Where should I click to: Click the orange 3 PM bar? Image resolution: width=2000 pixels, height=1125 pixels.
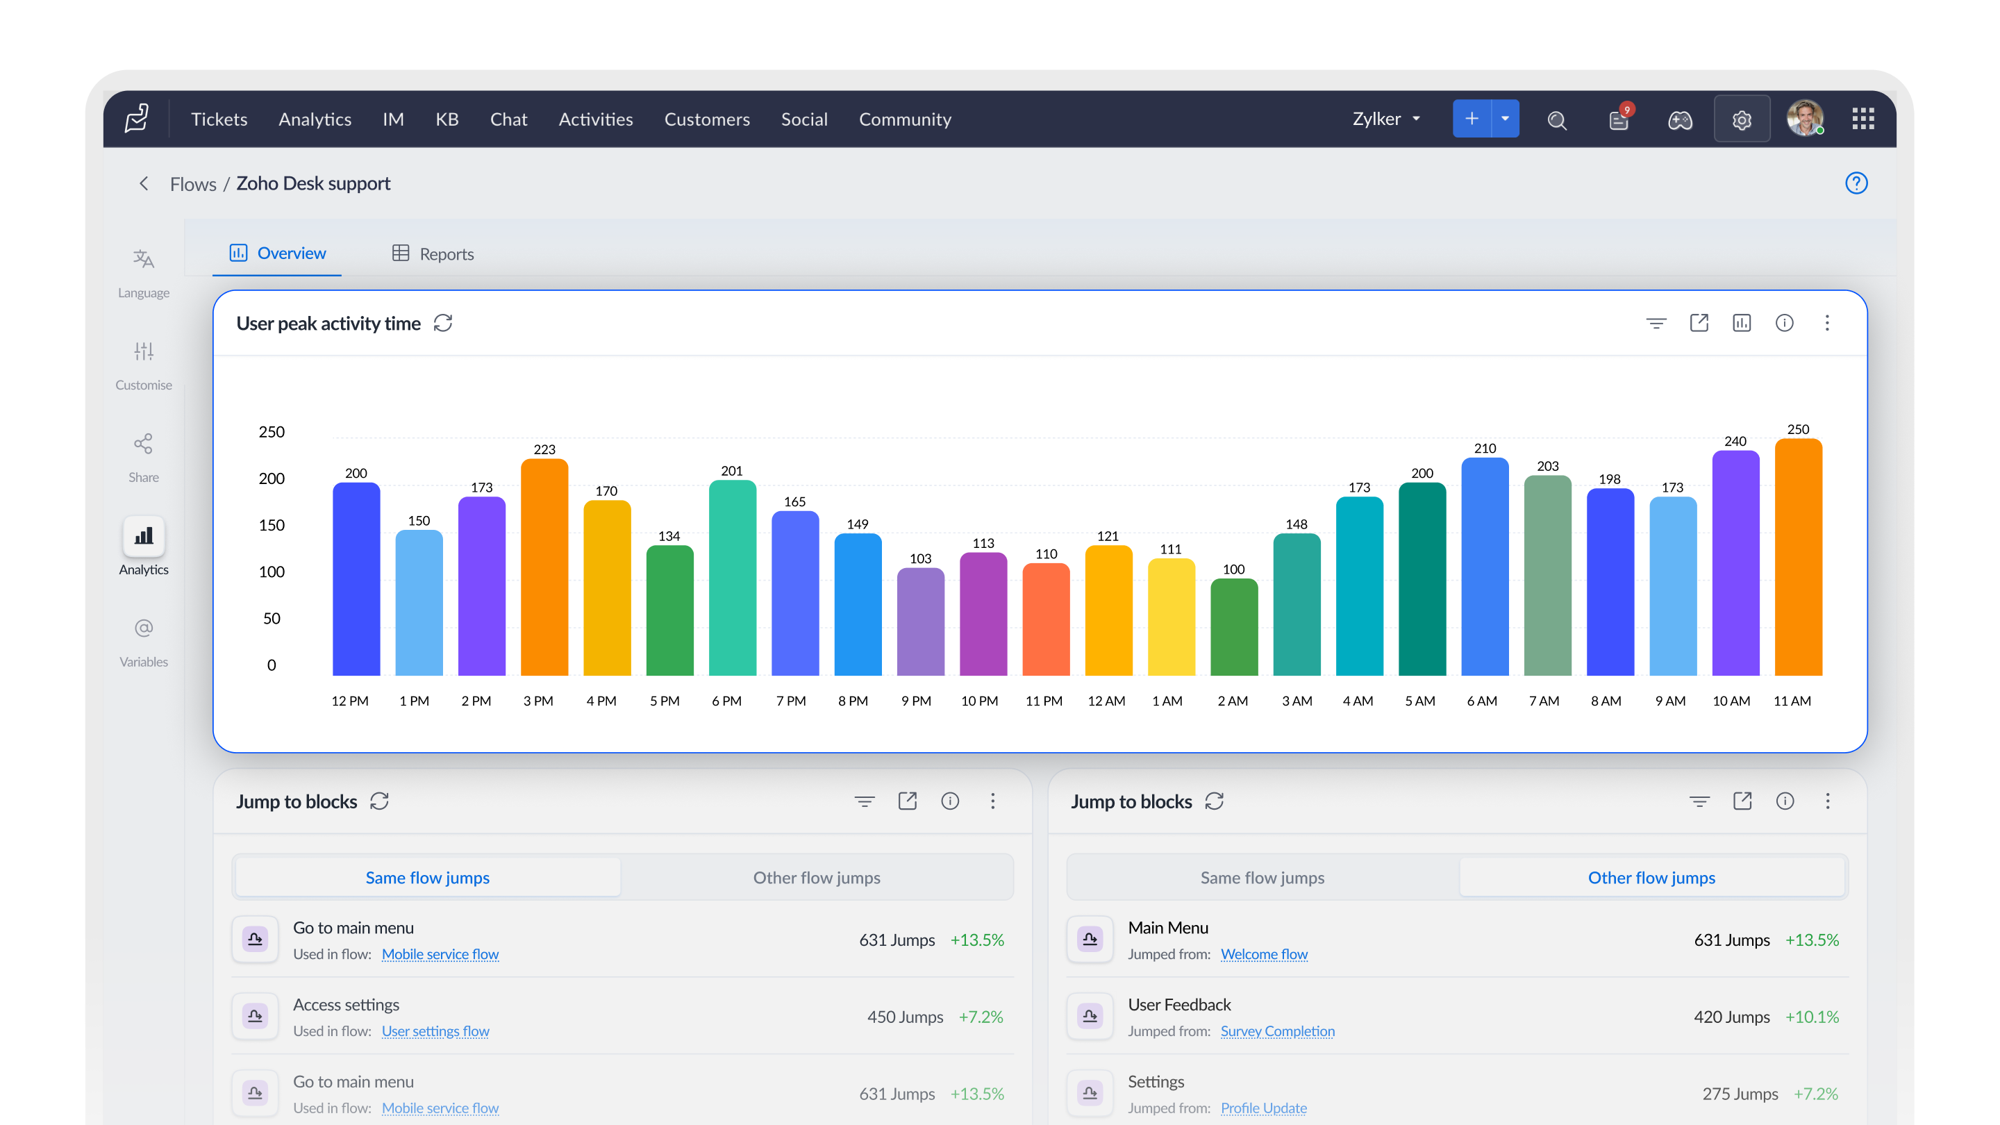(544, 567)
